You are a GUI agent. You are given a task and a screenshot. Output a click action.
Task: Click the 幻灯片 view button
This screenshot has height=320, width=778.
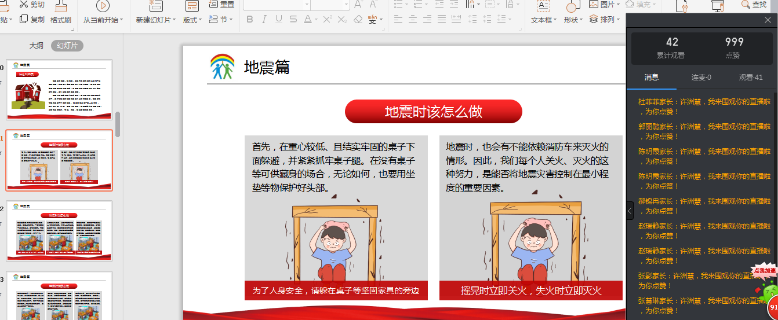pyautogui.click(x=67, y=45)
